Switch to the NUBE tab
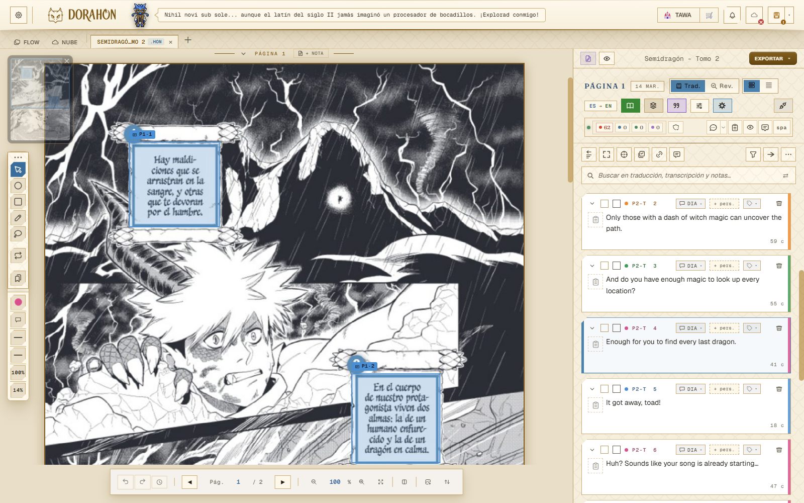The height and width of the screenshot is (503, 804). [65, 42]
